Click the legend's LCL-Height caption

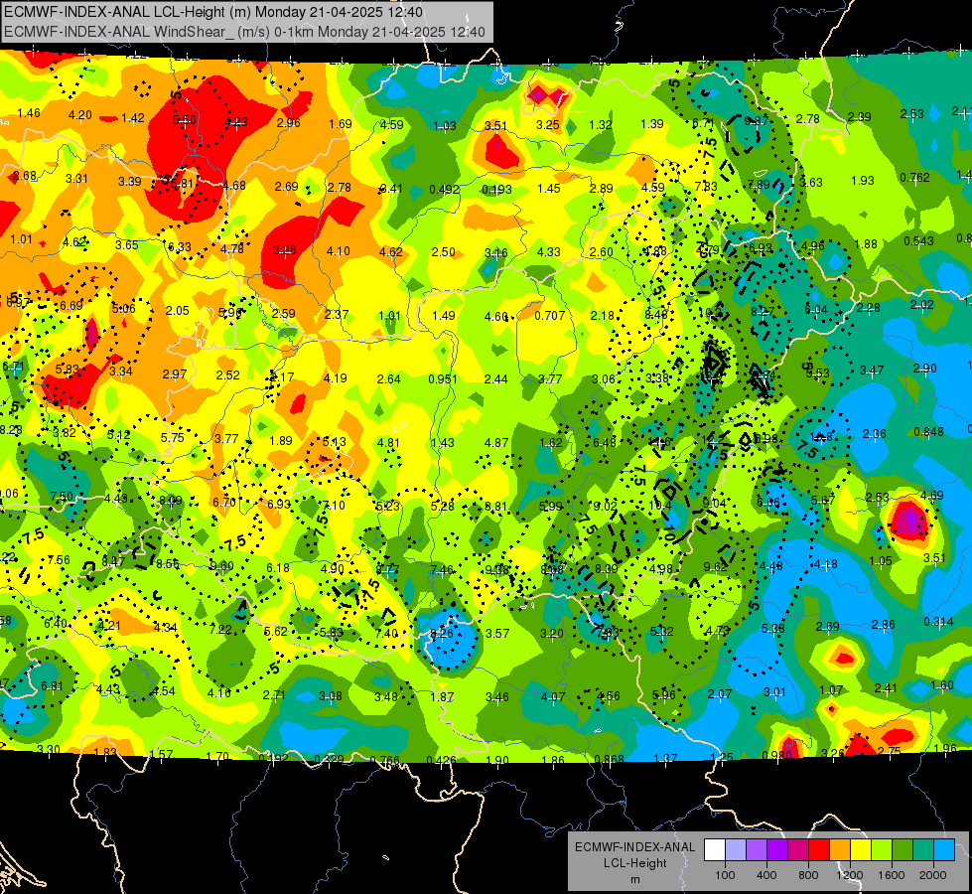coord(634,863)
